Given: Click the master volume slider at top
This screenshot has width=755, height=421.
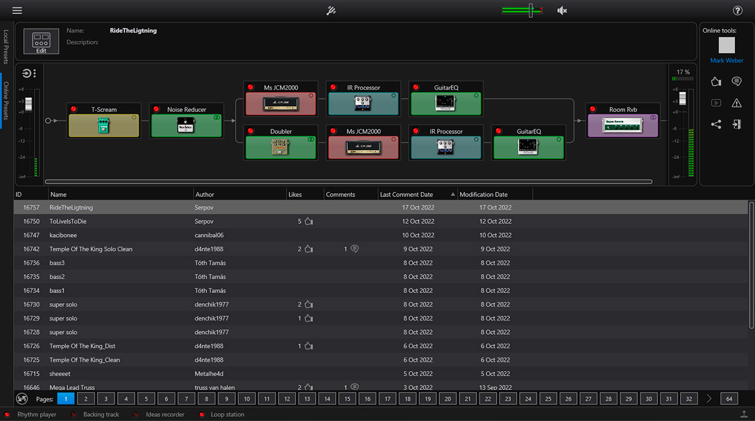Looking at the screenshot, I should [530, 10].
